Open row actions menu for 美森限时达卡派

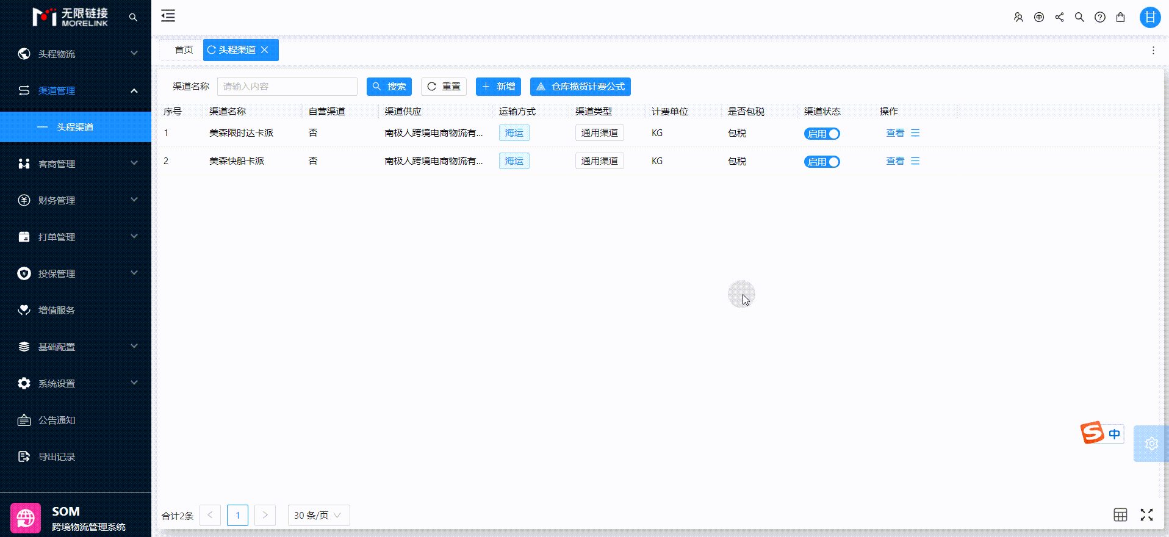pos(915,133)
